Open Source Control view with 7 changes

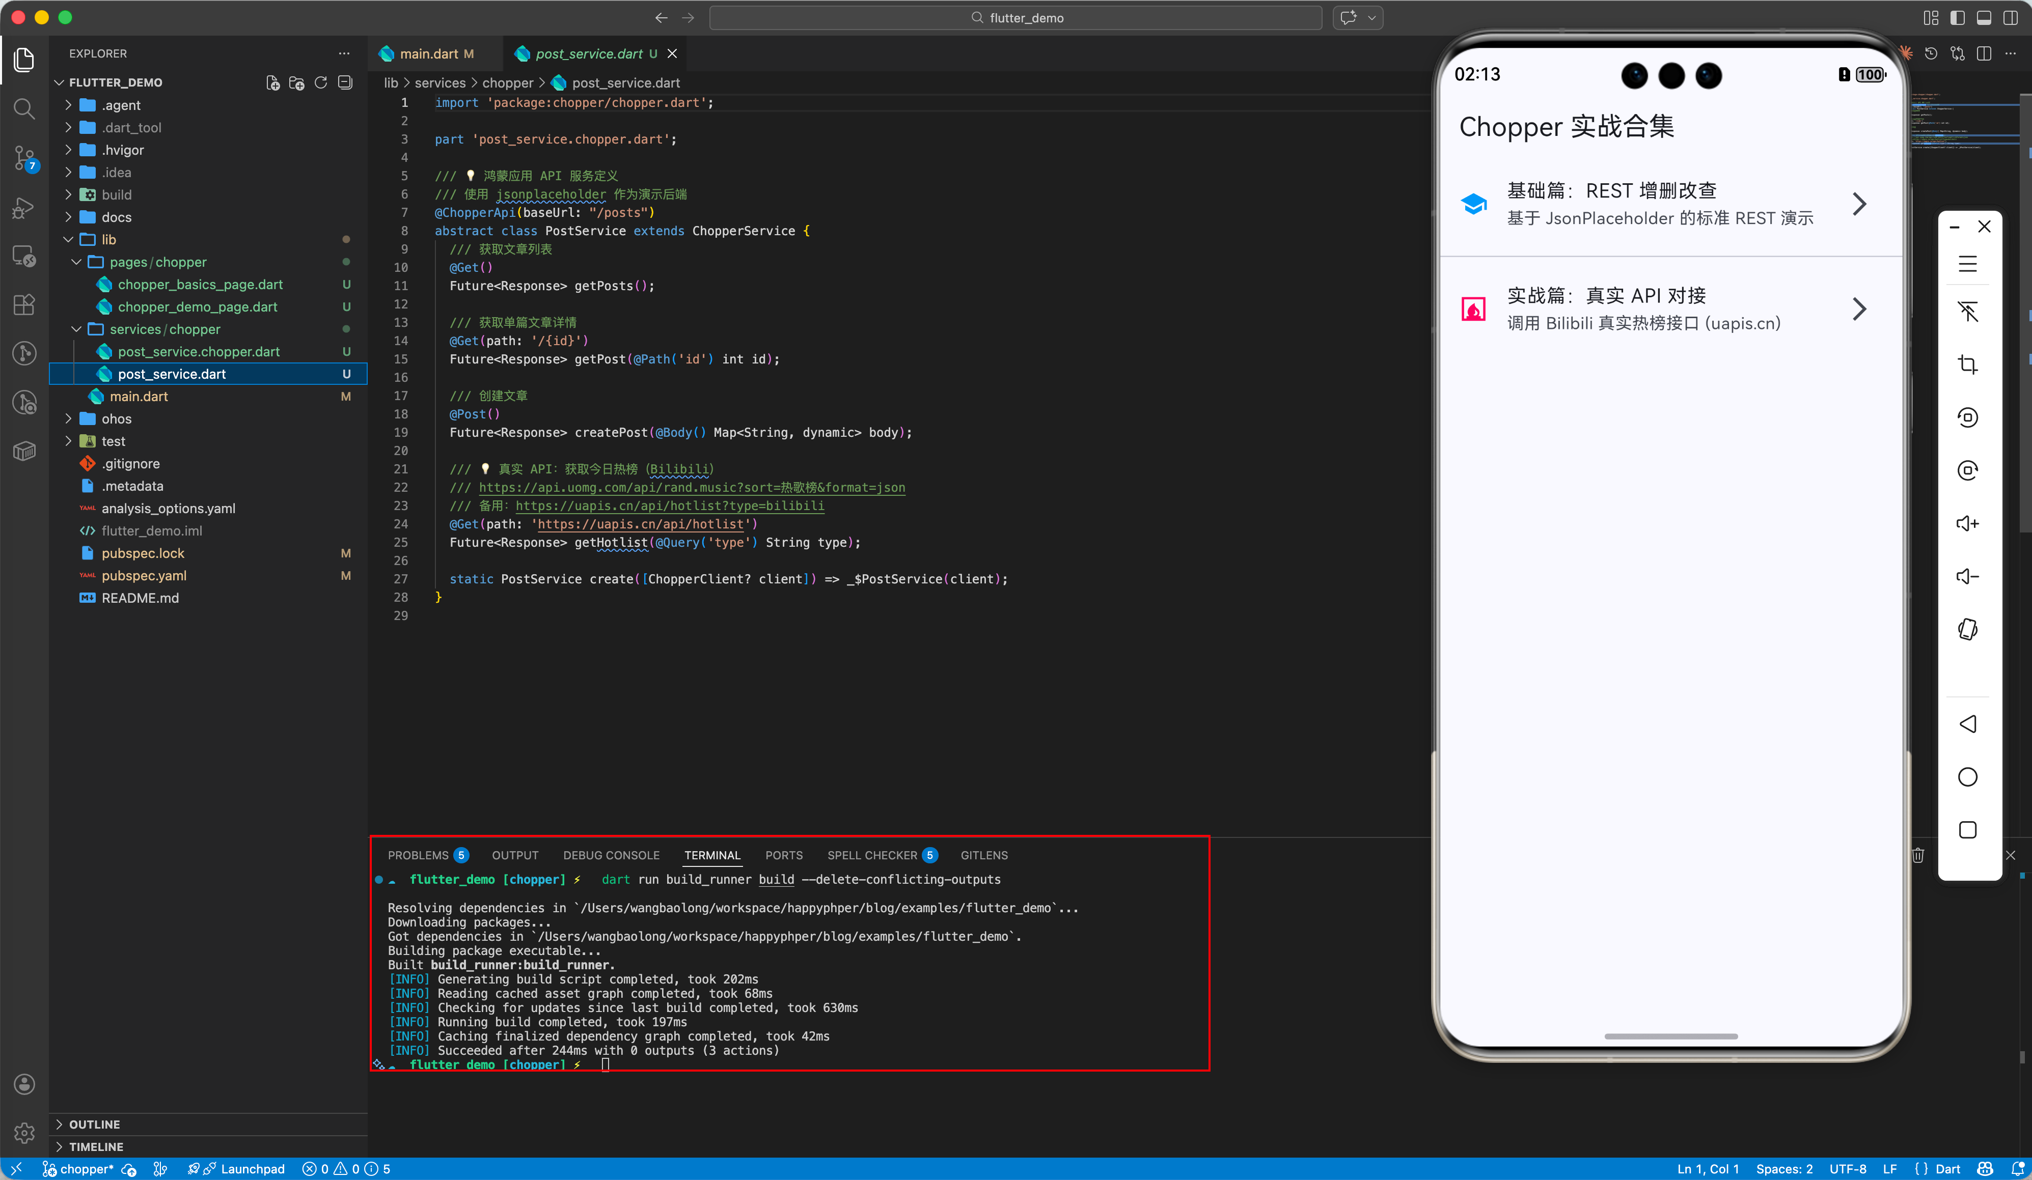coord(24,158)
